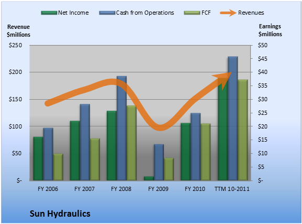Select the 'Revenues' legend label

click(251, 13)
